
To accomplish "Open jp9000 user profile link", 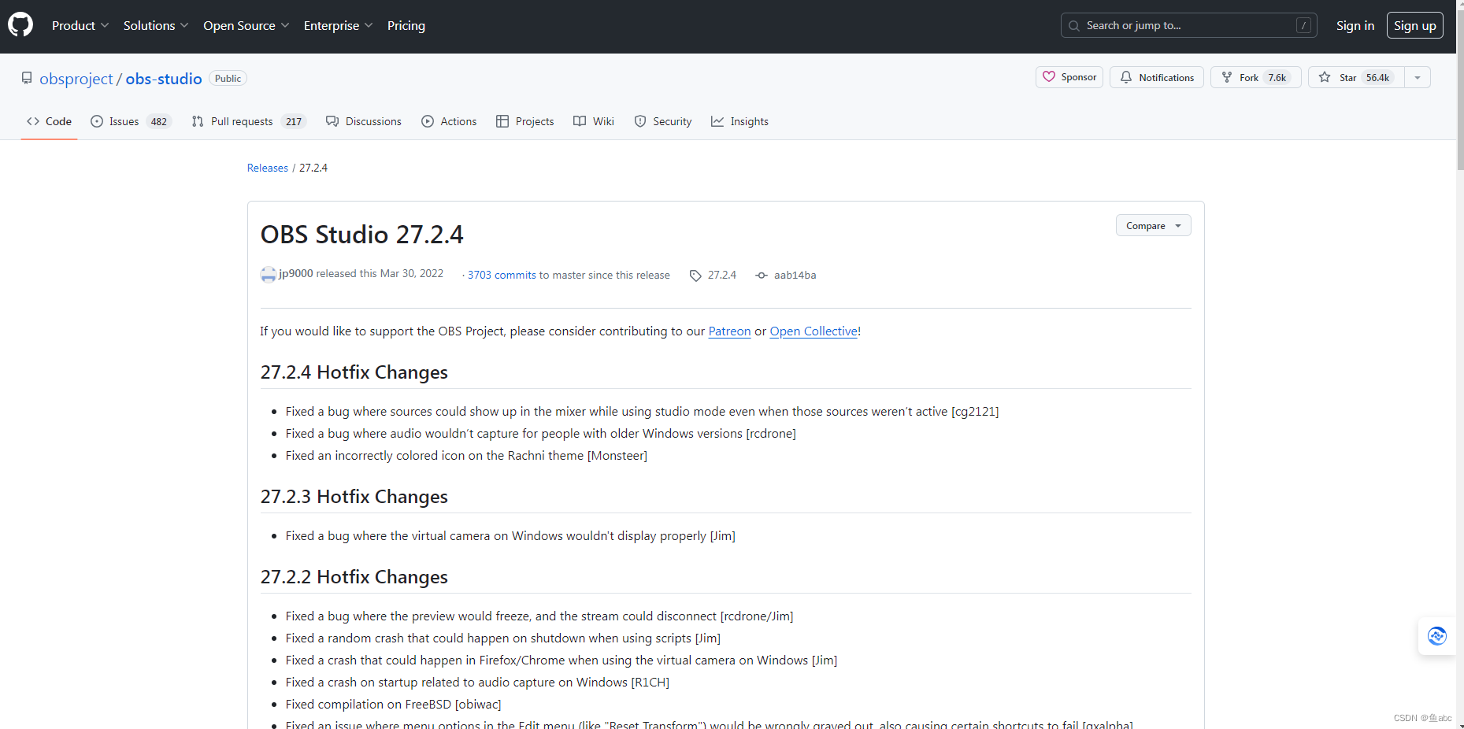I will pos(296,273).
